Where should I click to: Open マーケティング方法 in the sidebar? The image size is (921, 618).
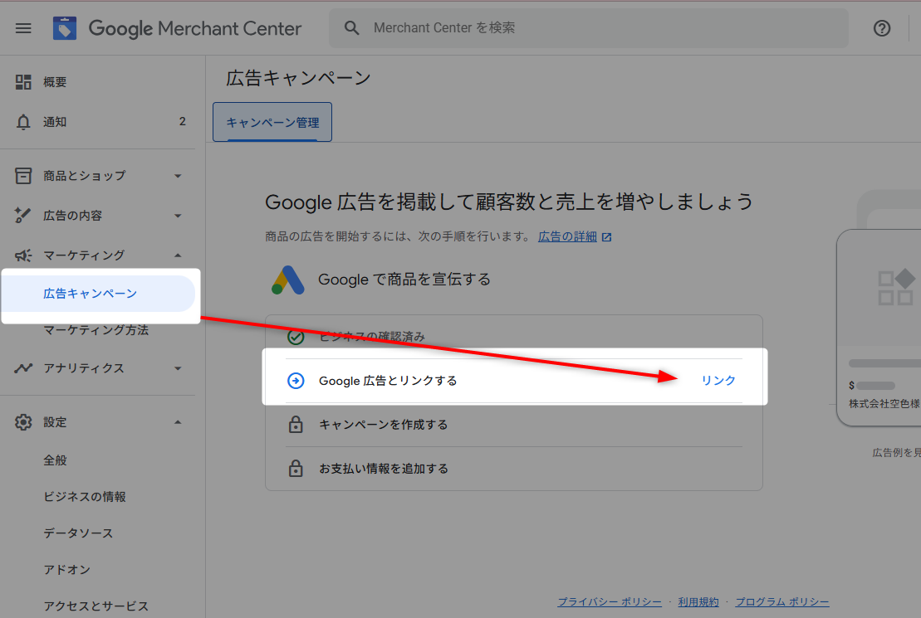pyautogui.click(x=96, y=330)
